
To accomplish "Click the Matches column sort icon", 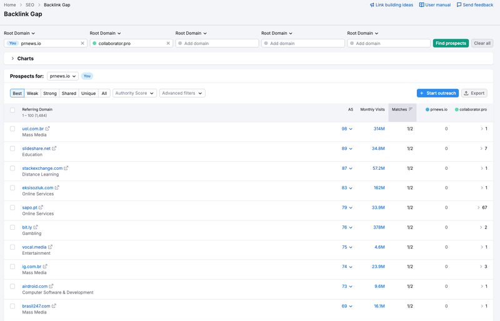I will click(x=411, y=109).
